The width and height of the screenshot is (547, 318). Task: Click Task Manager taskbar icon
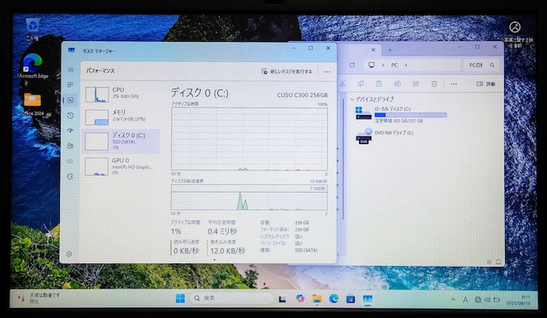point(368,298)
